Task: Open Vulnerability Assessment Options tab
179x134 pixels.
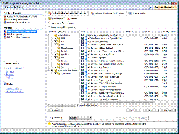Action: click(x=67, y=13)
